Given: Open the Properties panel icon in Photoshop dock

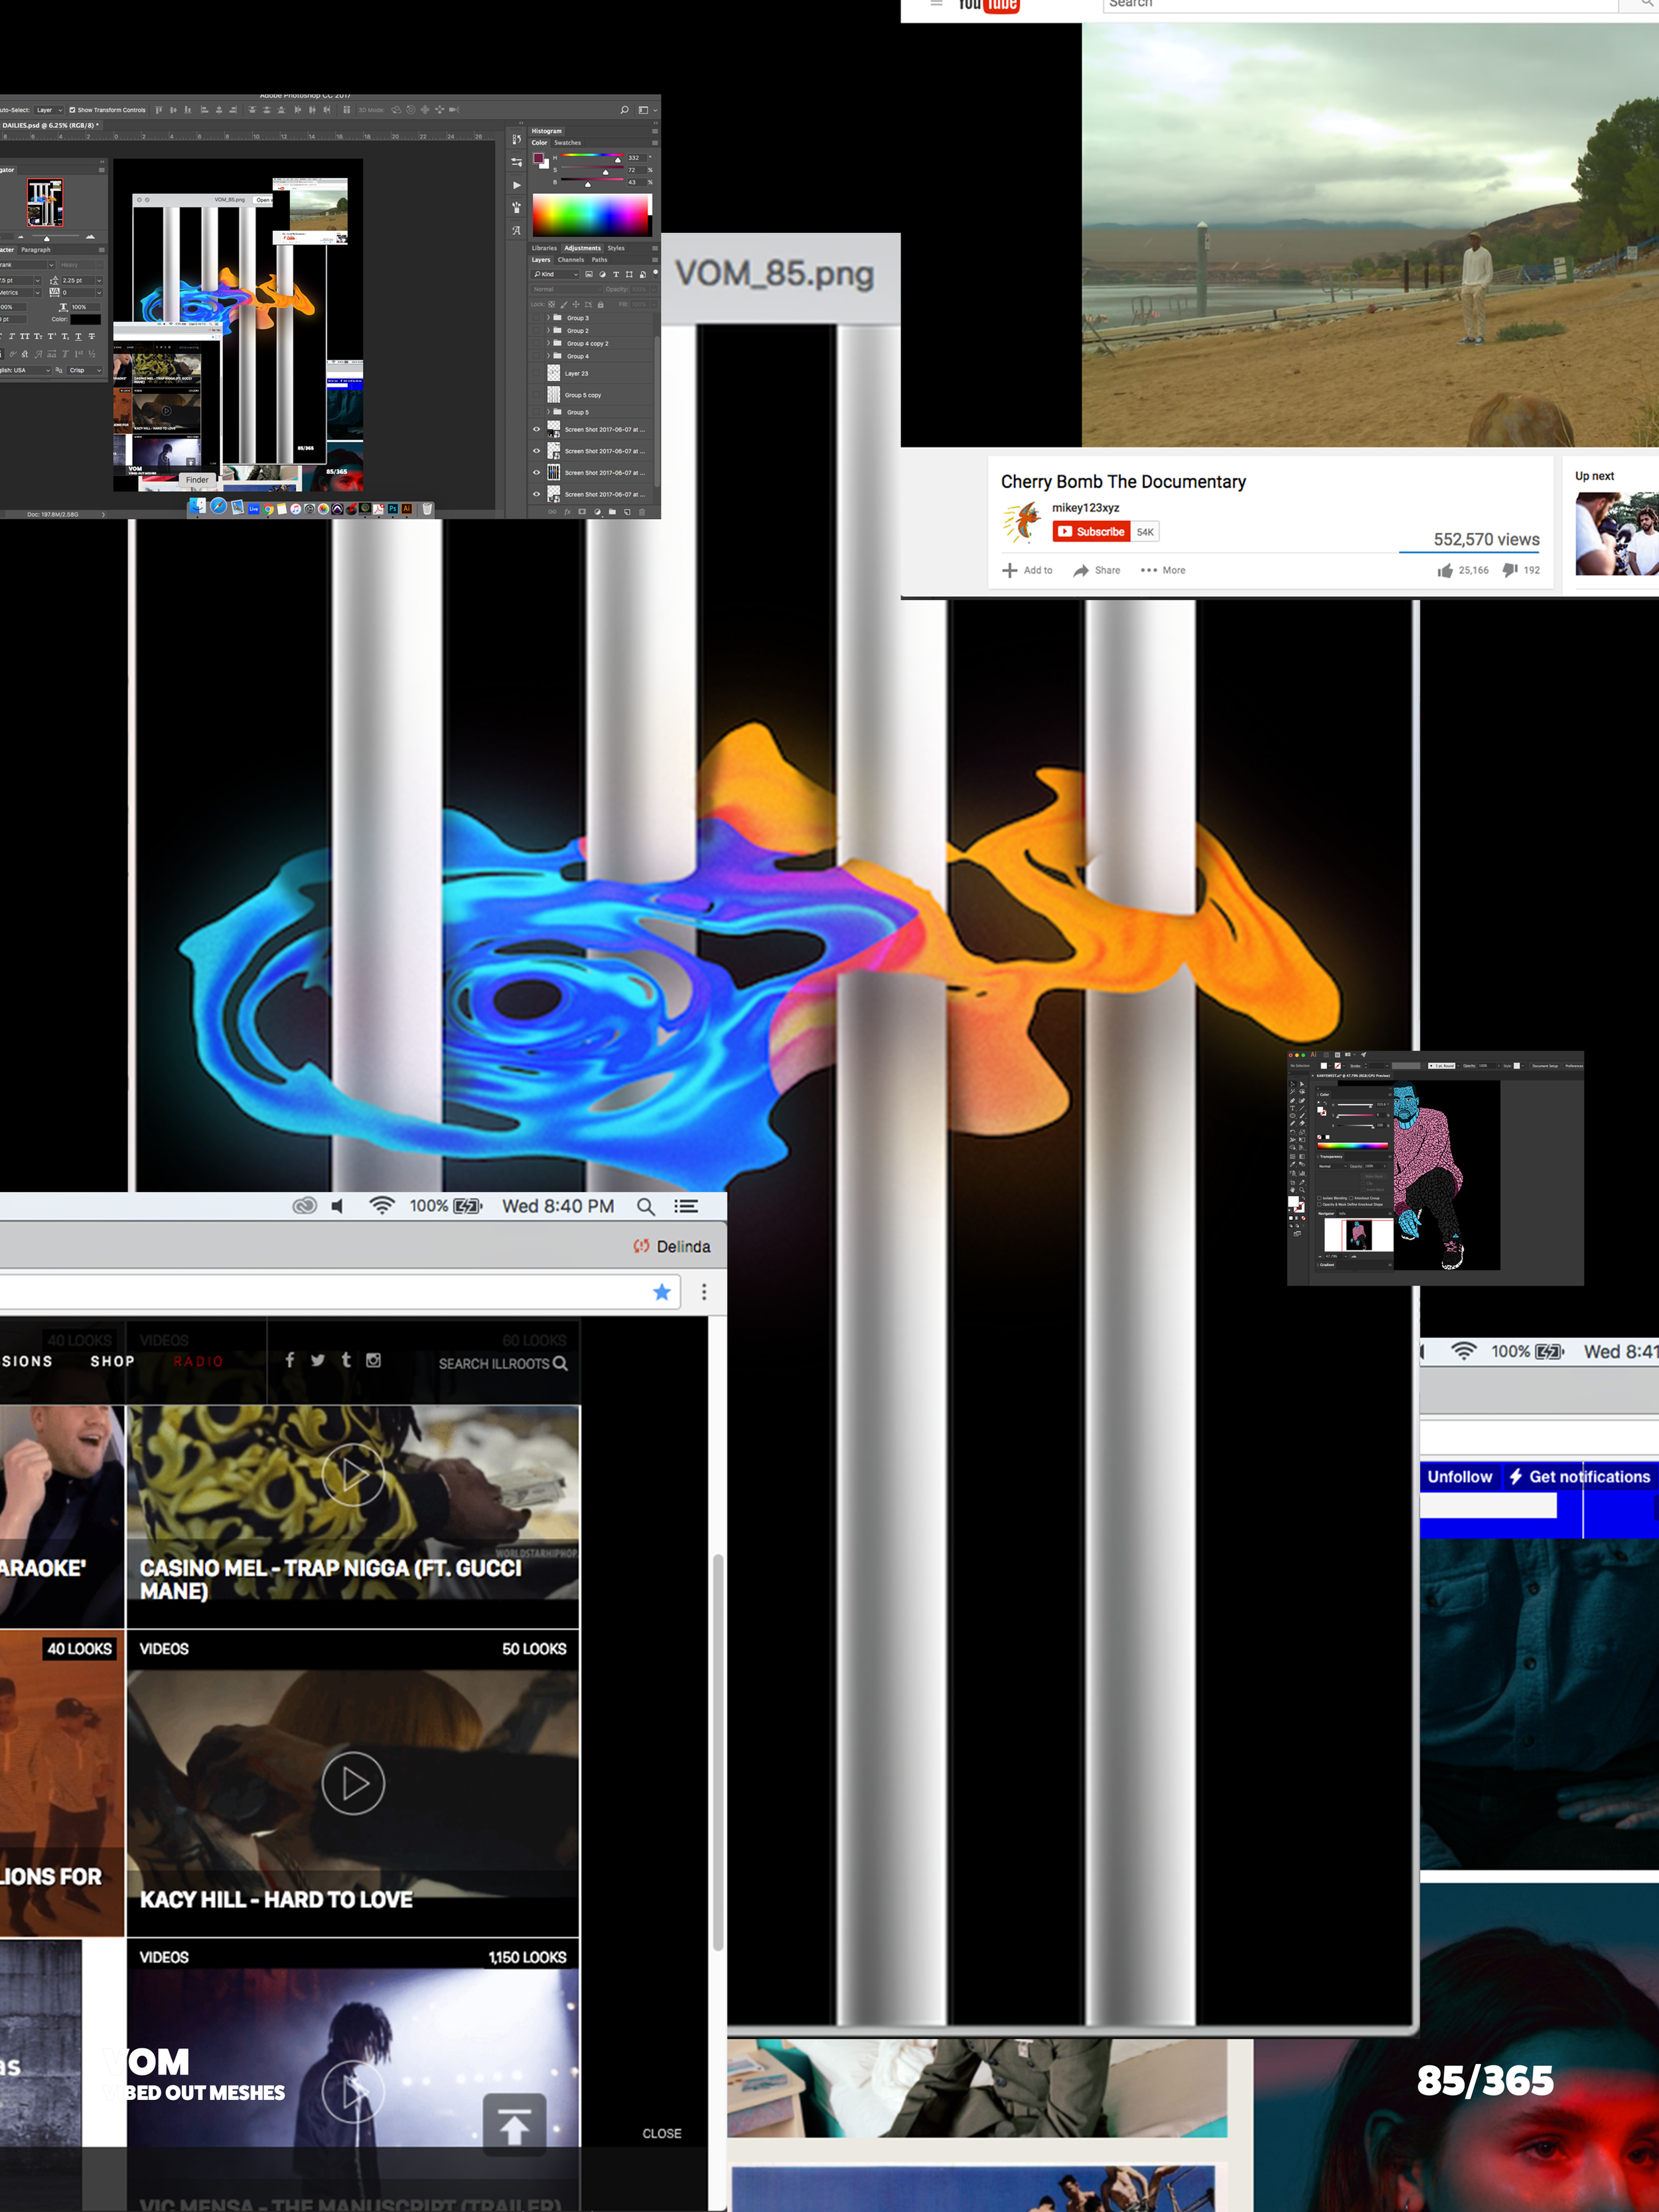Looking at the screenshot, I should pos(517,163).
